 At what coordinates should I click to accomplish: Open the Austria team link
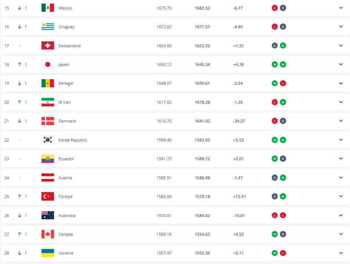[65, 178]
